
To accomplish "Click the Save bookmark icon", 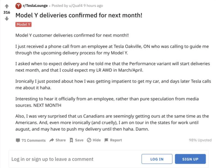I will [71, 140].
